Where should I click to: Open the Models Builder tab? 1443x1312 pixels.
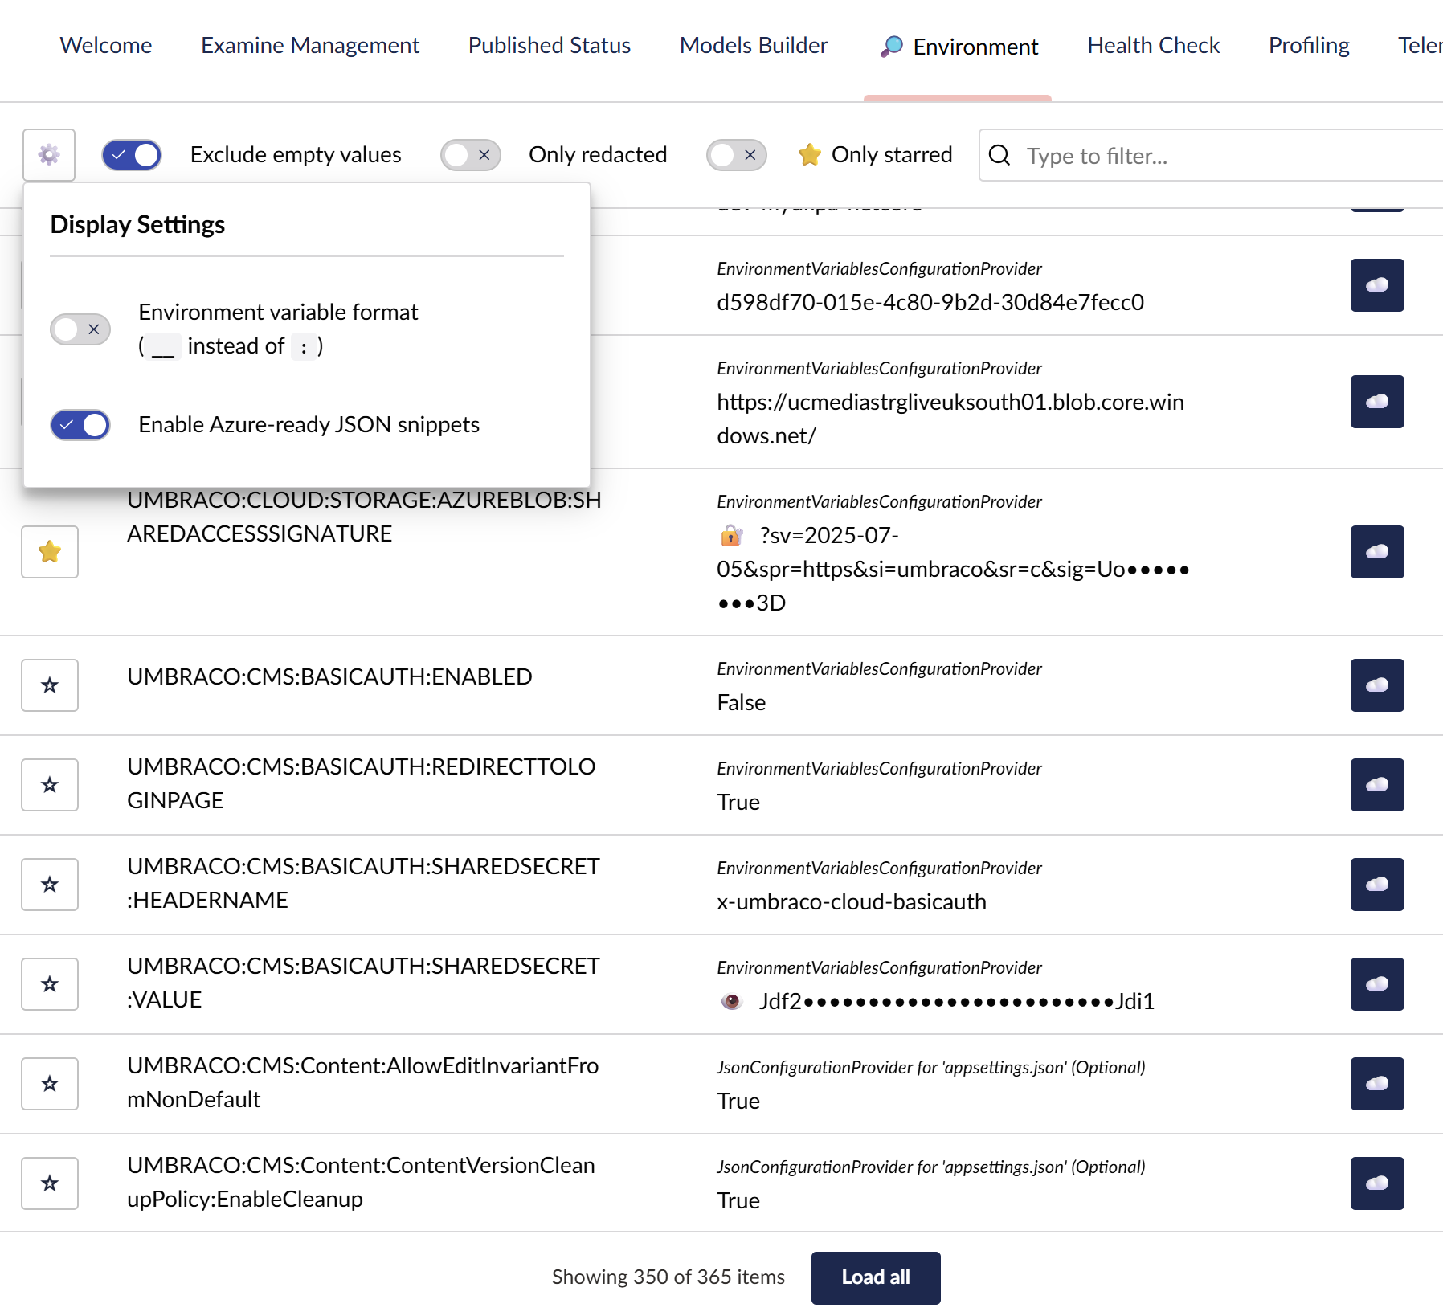click(752, 46)
